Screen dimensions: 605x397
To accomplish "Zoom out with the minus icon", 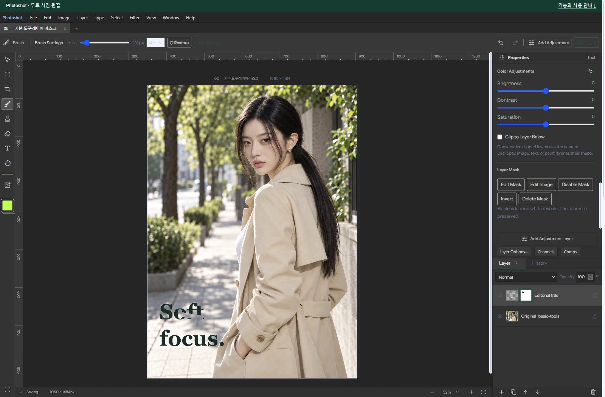I will [432, 392].
